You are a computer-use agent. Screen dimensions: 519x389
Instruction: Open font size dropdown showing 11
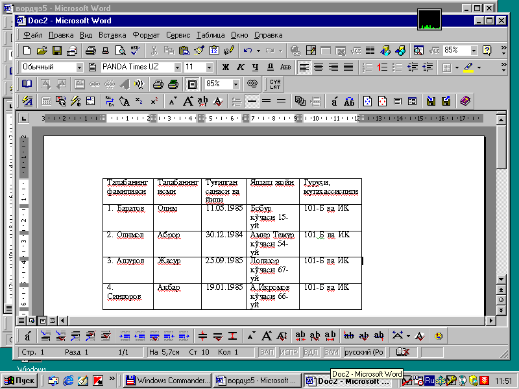pos(209,67)
